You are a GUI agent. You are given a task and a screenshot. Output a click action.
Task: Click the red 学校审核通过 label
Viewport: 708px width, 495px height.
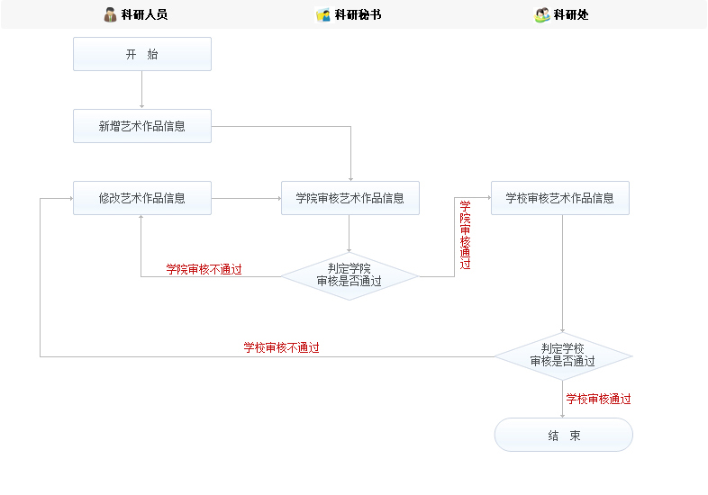coord(598,399)
